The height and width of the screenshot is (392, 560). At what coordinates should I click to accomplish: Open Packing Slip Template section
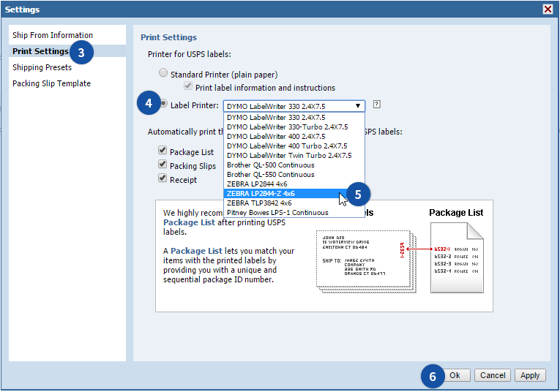click(x=67, y=83)
